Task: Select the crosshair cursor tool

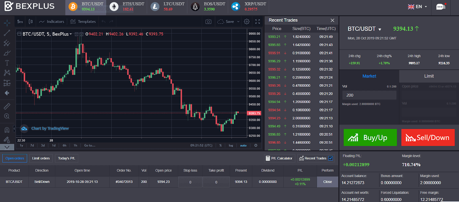Action: 7,22
